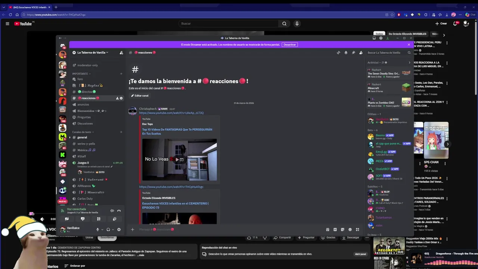Open user settings gear next to VanillaIce
The image size is (478, 269).
119,229
